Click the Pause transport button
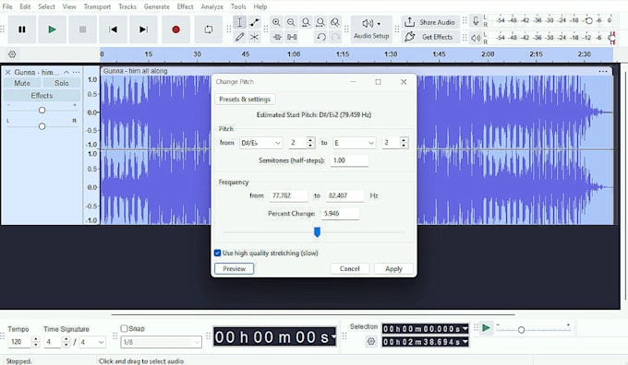 pos(22,29)
